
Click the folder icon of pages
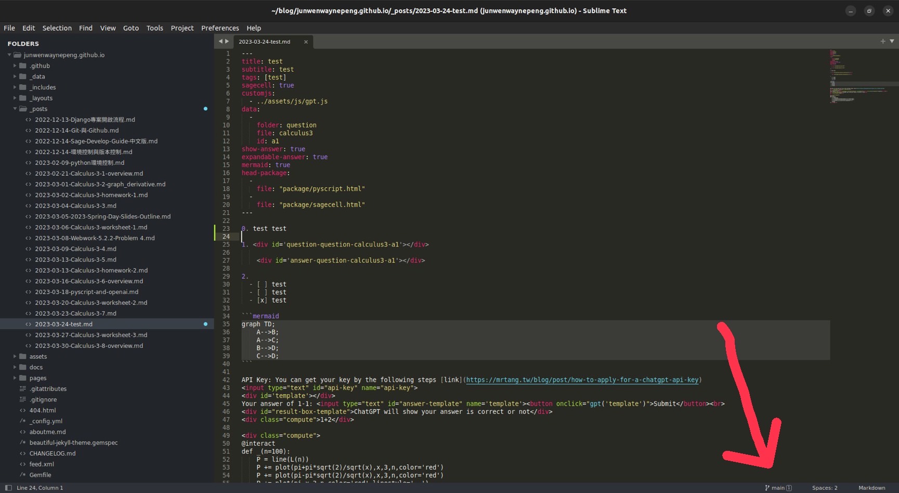click(x=23, y=378)
